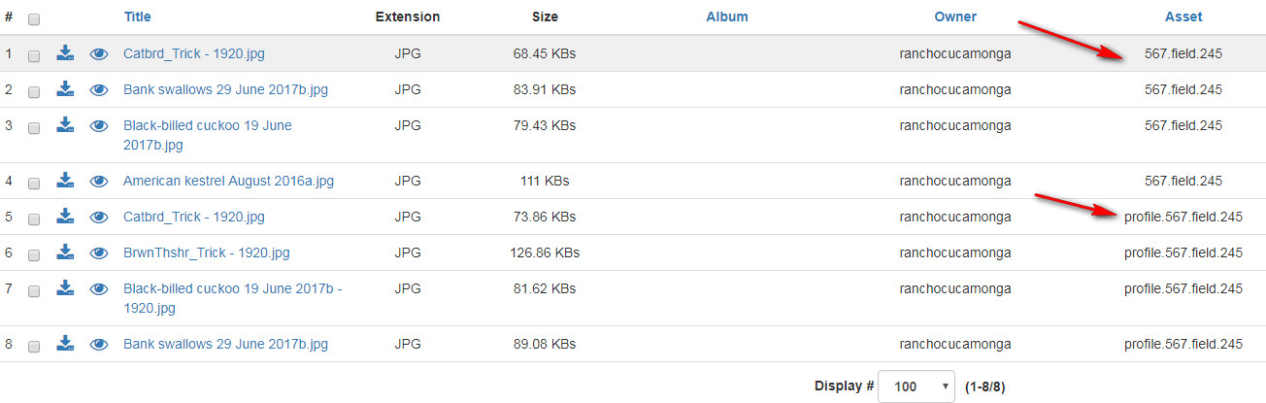Tick the checkbox for row 1
Screen dimensions: 1266x403
pos(34,56)
